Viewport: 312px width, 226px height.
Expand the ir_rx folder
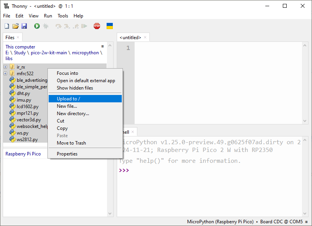(x=5, y=67)
